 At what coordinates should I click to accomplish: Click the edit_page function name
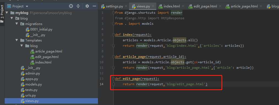coord(131,79)
